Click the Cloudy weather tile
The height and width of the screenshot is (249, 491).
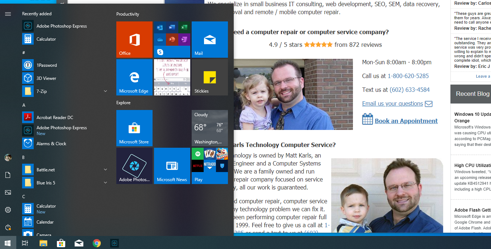click(210, 128)
